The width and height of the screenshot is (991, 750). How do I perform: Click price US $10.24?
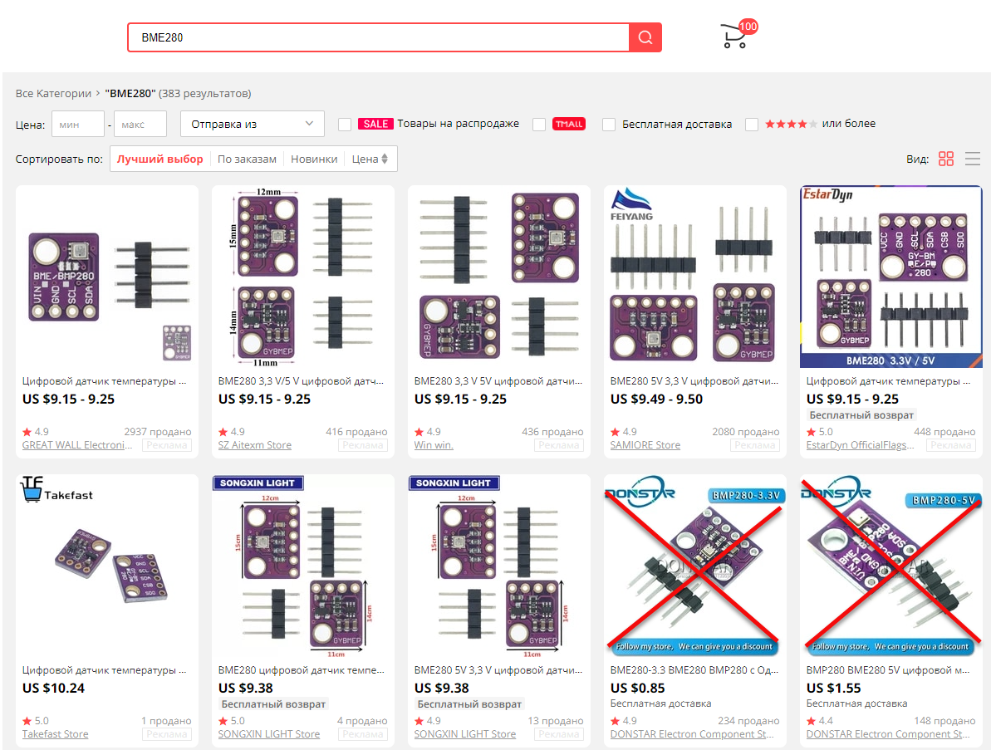pos(53,688)
